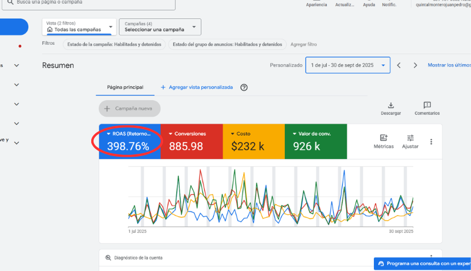Expand the second sidebar section chevron

(16, 85)
